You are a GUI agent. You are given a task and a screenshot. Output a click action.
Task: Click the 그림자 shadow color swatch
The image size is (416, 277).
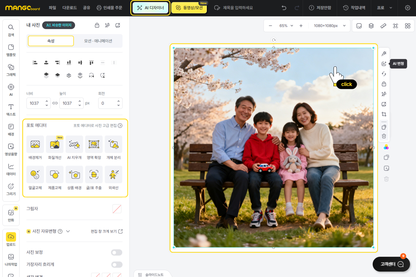pyautogui.click(x=117, y=209)
